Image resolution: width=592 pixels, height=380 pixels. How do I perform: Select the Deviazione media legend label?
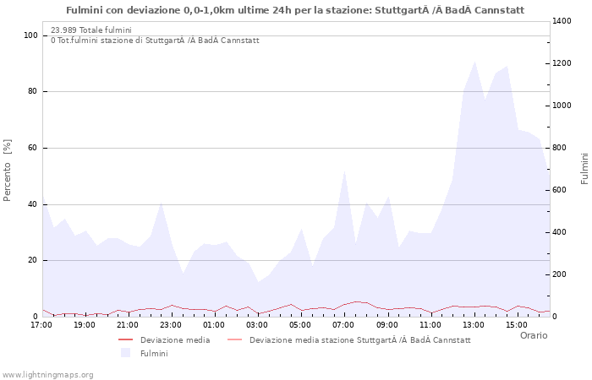(175, 339)
